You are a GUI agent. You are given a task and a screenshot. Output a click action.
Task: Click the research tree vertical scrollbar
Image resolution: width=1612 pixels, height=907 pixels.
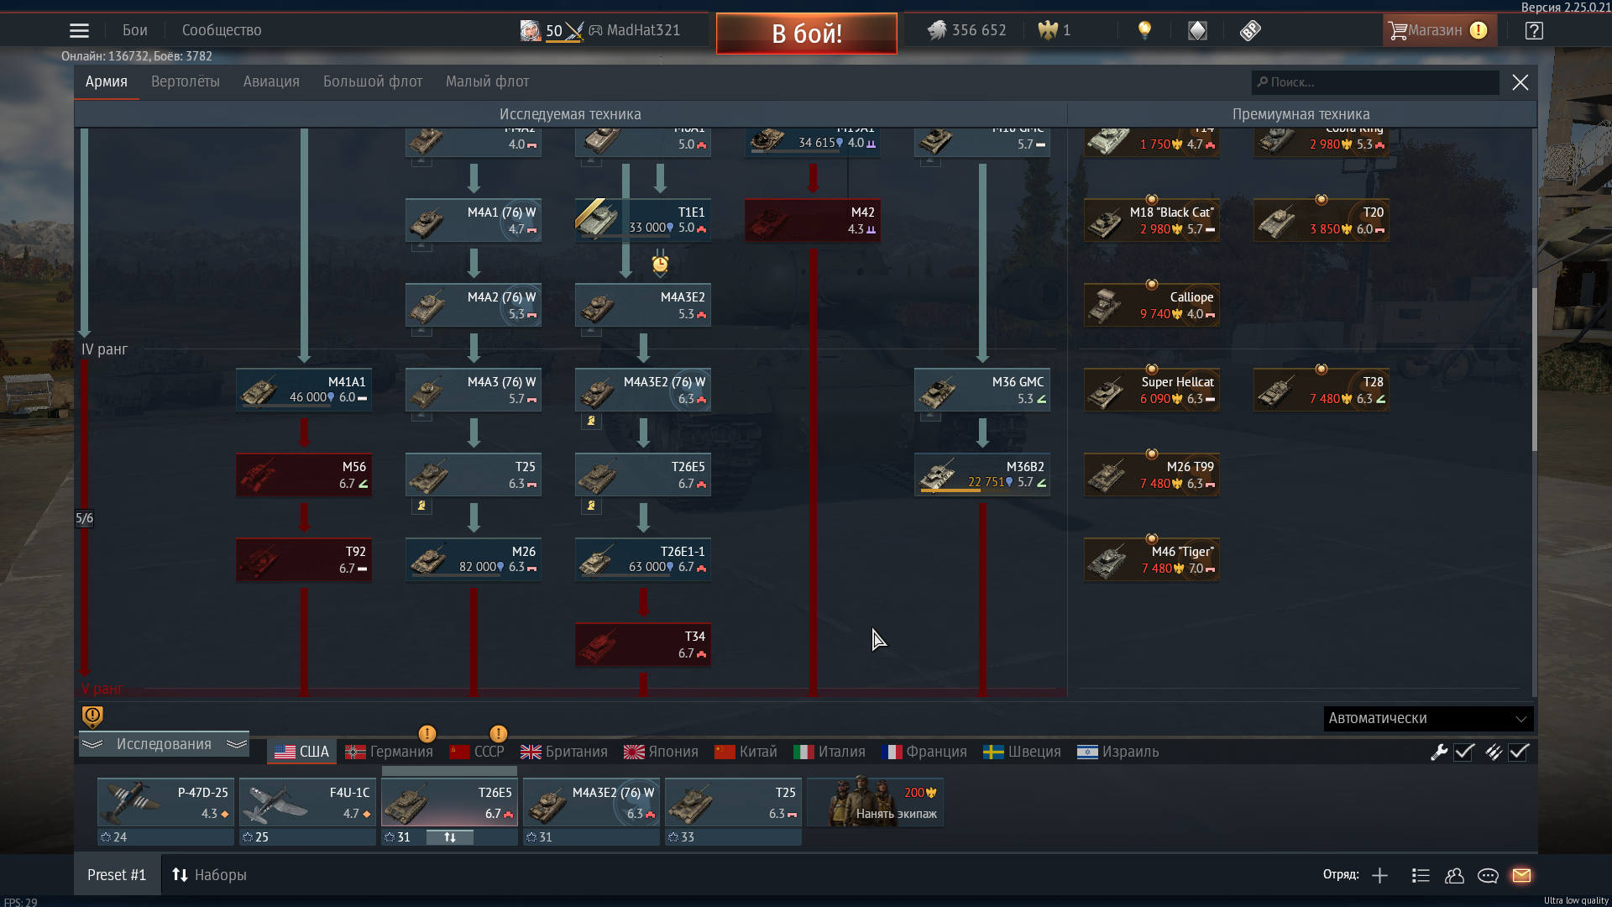[1534, 370]
